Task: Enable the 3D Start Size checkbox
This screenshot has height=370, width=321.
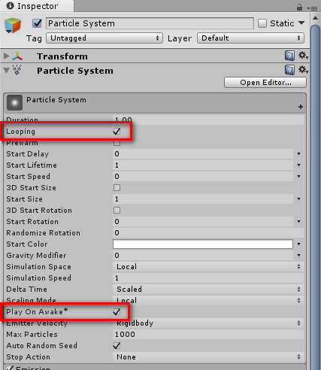Action: (117, 188)
